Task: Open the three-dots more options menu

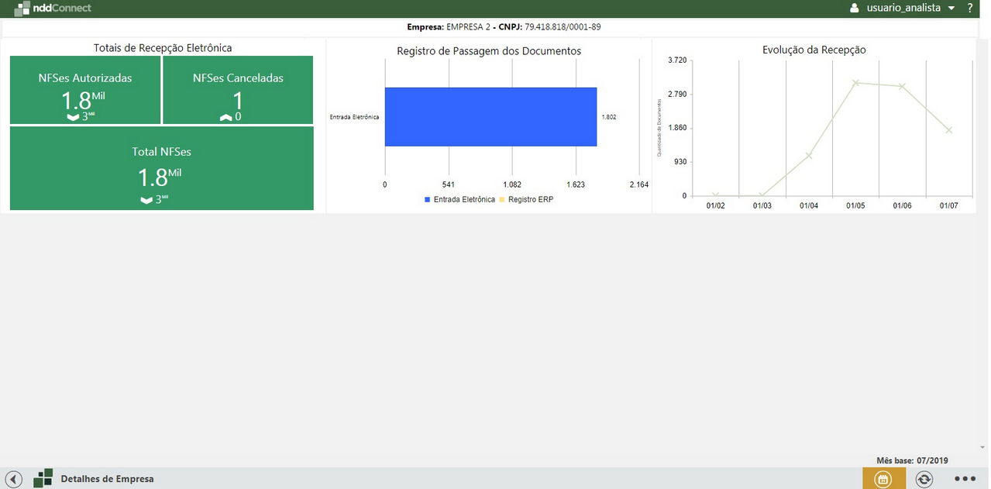Action: click(965, 478)
